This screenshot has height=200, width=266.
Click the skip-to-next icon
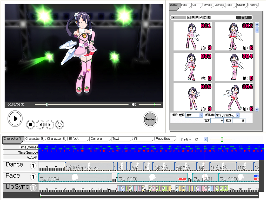point(50,125)
